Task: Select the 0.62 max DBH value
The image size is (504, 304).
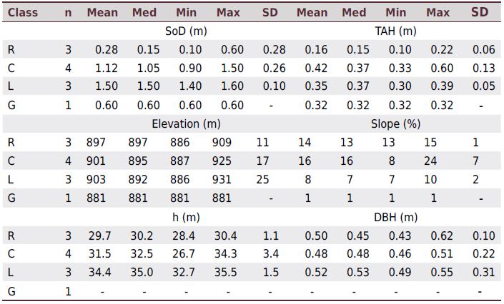Action: click(x=440, y=235)
